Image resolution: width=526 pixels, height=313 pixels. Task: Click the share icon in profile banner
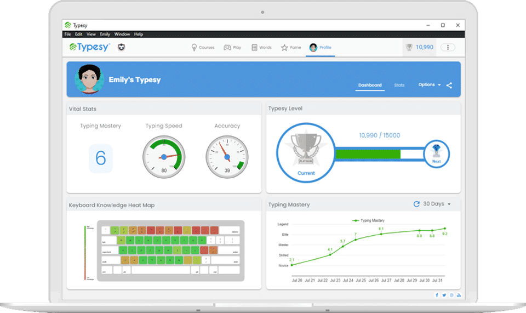449,85
